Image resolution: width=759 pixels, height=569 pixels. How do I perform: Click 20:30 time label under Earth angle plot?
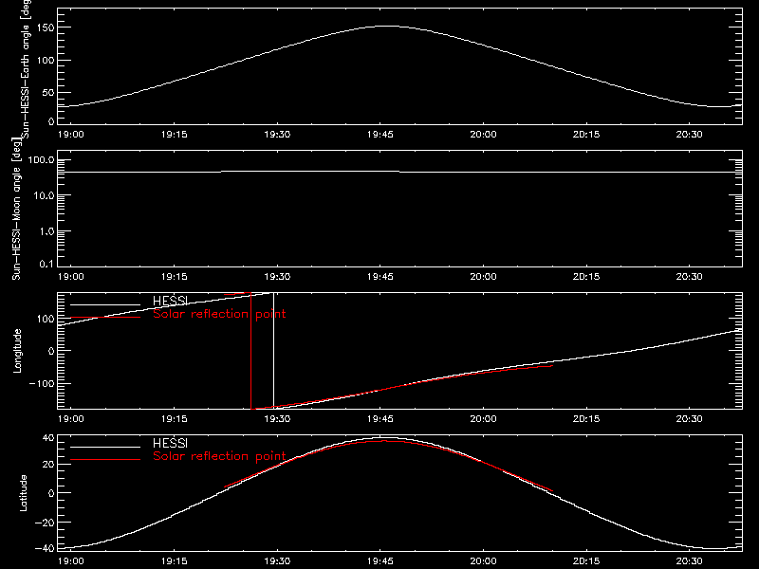pos(690,135)
